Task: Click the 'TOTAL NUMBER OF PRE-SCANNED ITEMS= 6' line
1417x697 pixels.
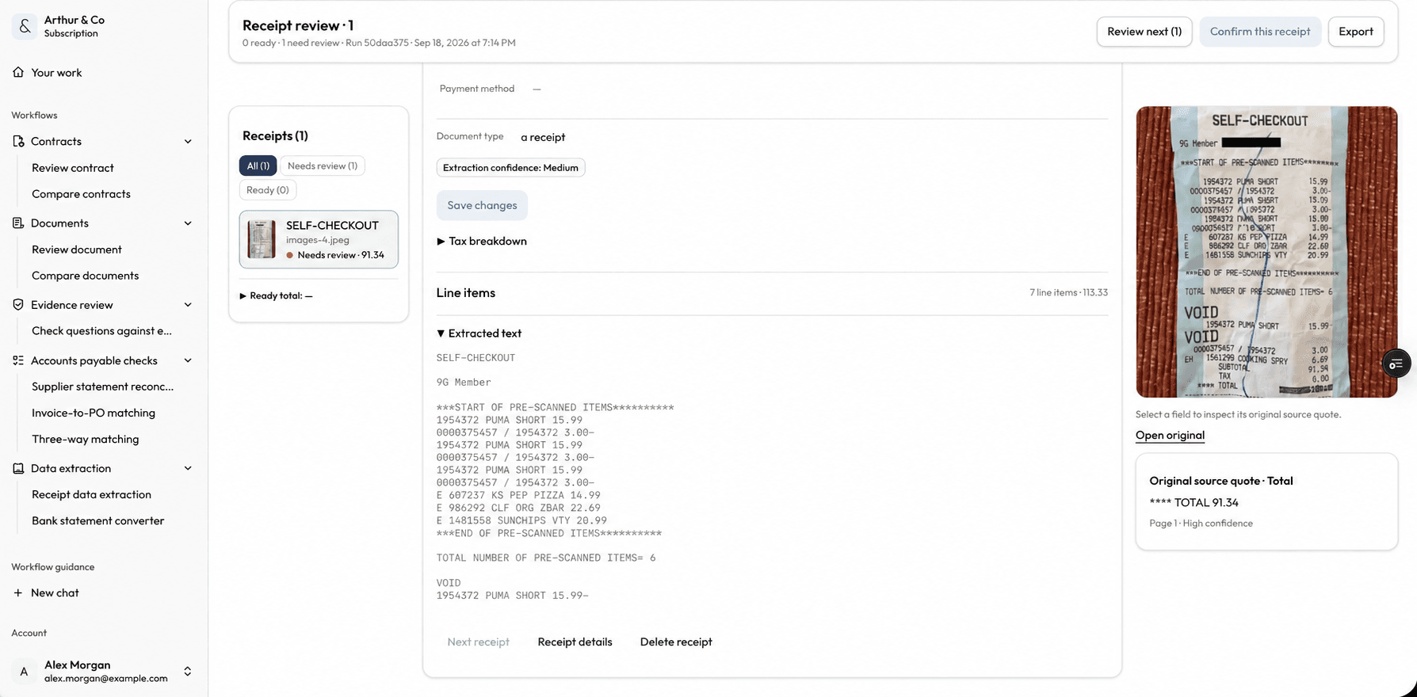Action: point(546,558)
